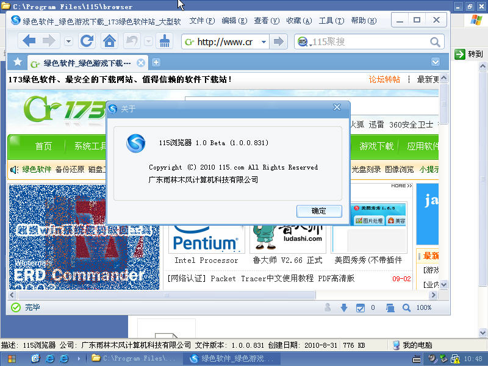Open the Pentium Intel Processor thumbnail
The image size is (488, 366).
(206, 240)
